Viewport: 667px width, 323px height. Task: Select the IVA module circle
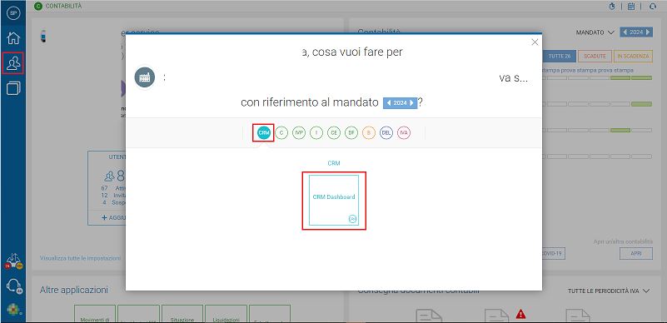pos(404,133)
